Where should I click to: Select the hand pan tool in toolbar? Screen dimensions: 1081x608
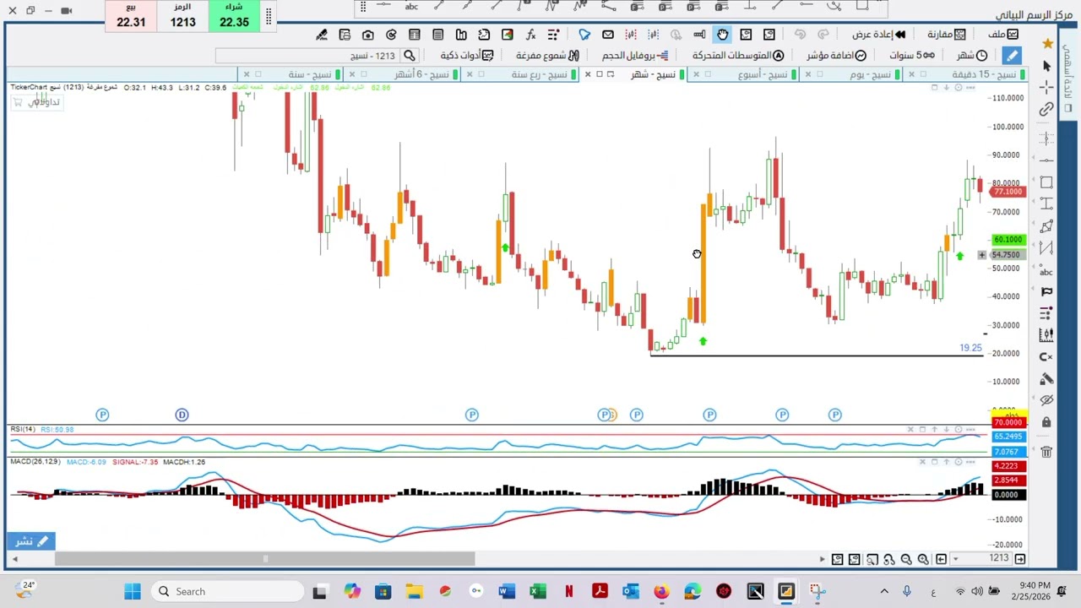click(723, 34)
